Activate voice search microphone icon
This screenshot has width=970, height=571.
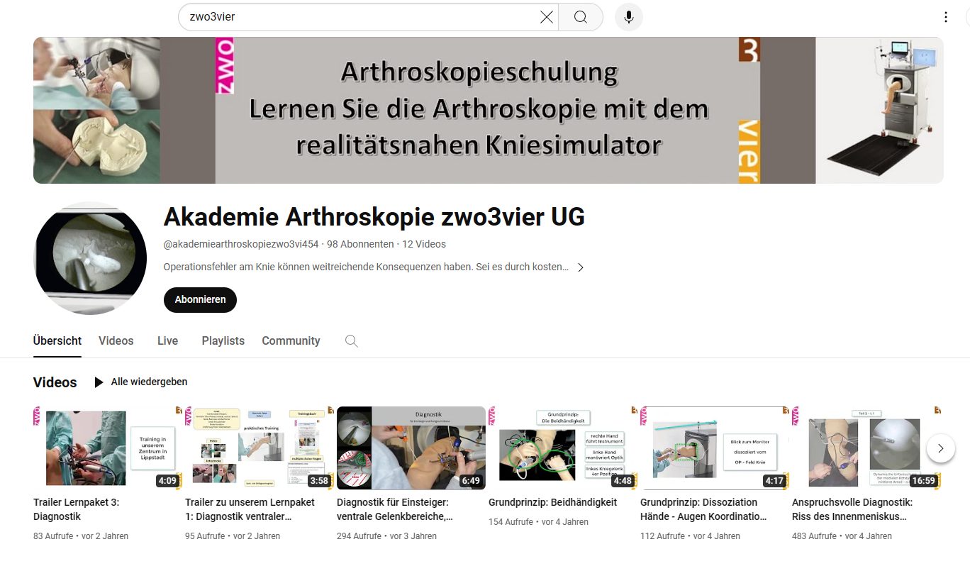[629, 17]
